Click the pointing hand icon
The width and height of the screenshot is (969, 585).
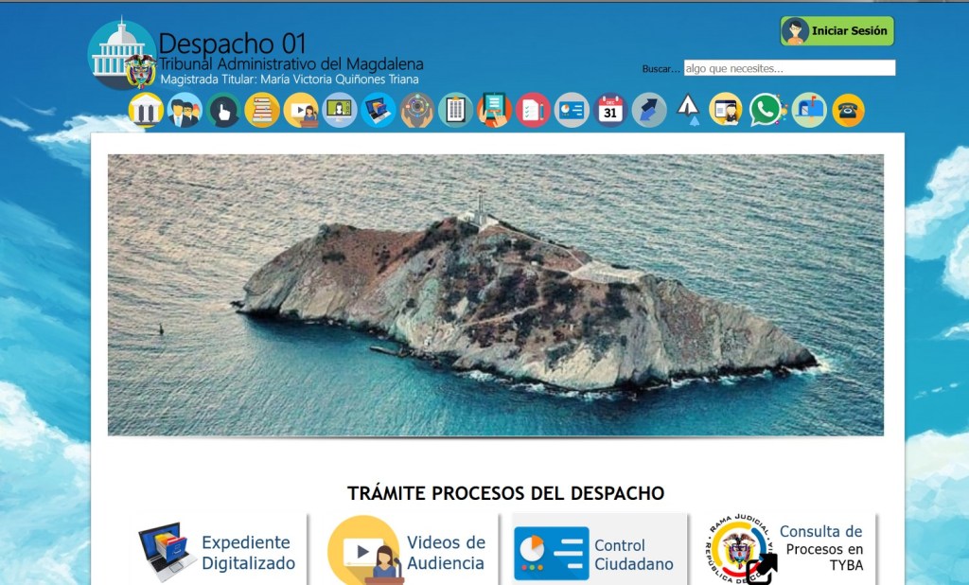point(223,111)
